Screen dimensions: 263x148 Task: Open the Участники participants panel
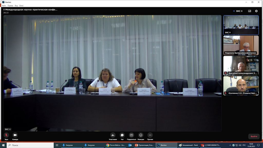pos(113,135)
